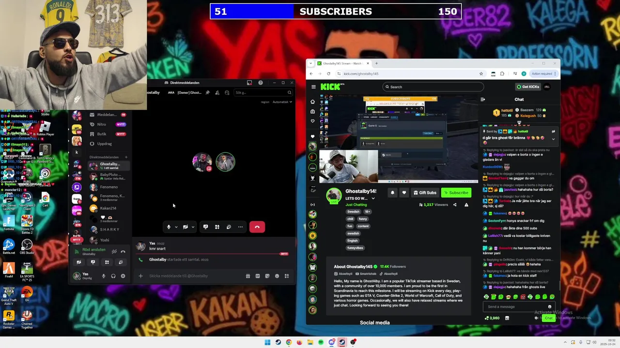The height and width of the screenshot is (348, 620).
Task: Open Discord inbox icon in title bar
Action: coord(249,83)
